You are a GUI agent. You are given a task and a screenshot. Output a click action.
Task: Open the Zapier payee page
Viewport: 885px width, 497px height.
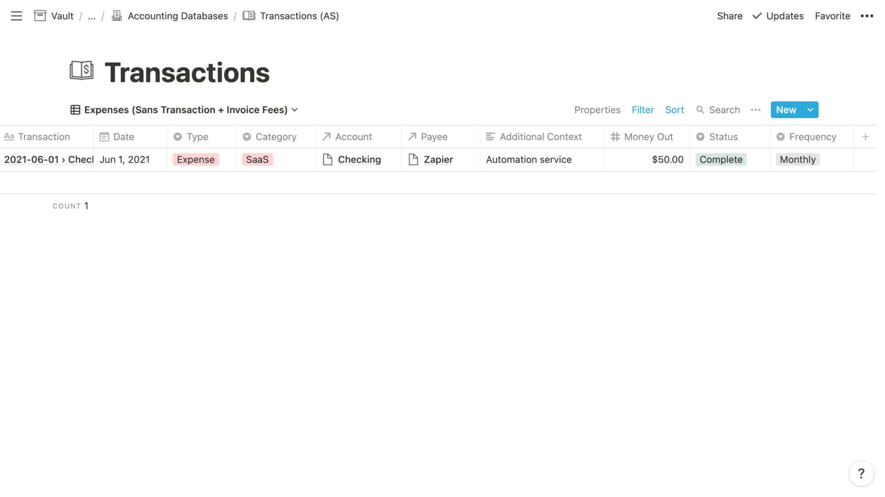coord(439,159)
